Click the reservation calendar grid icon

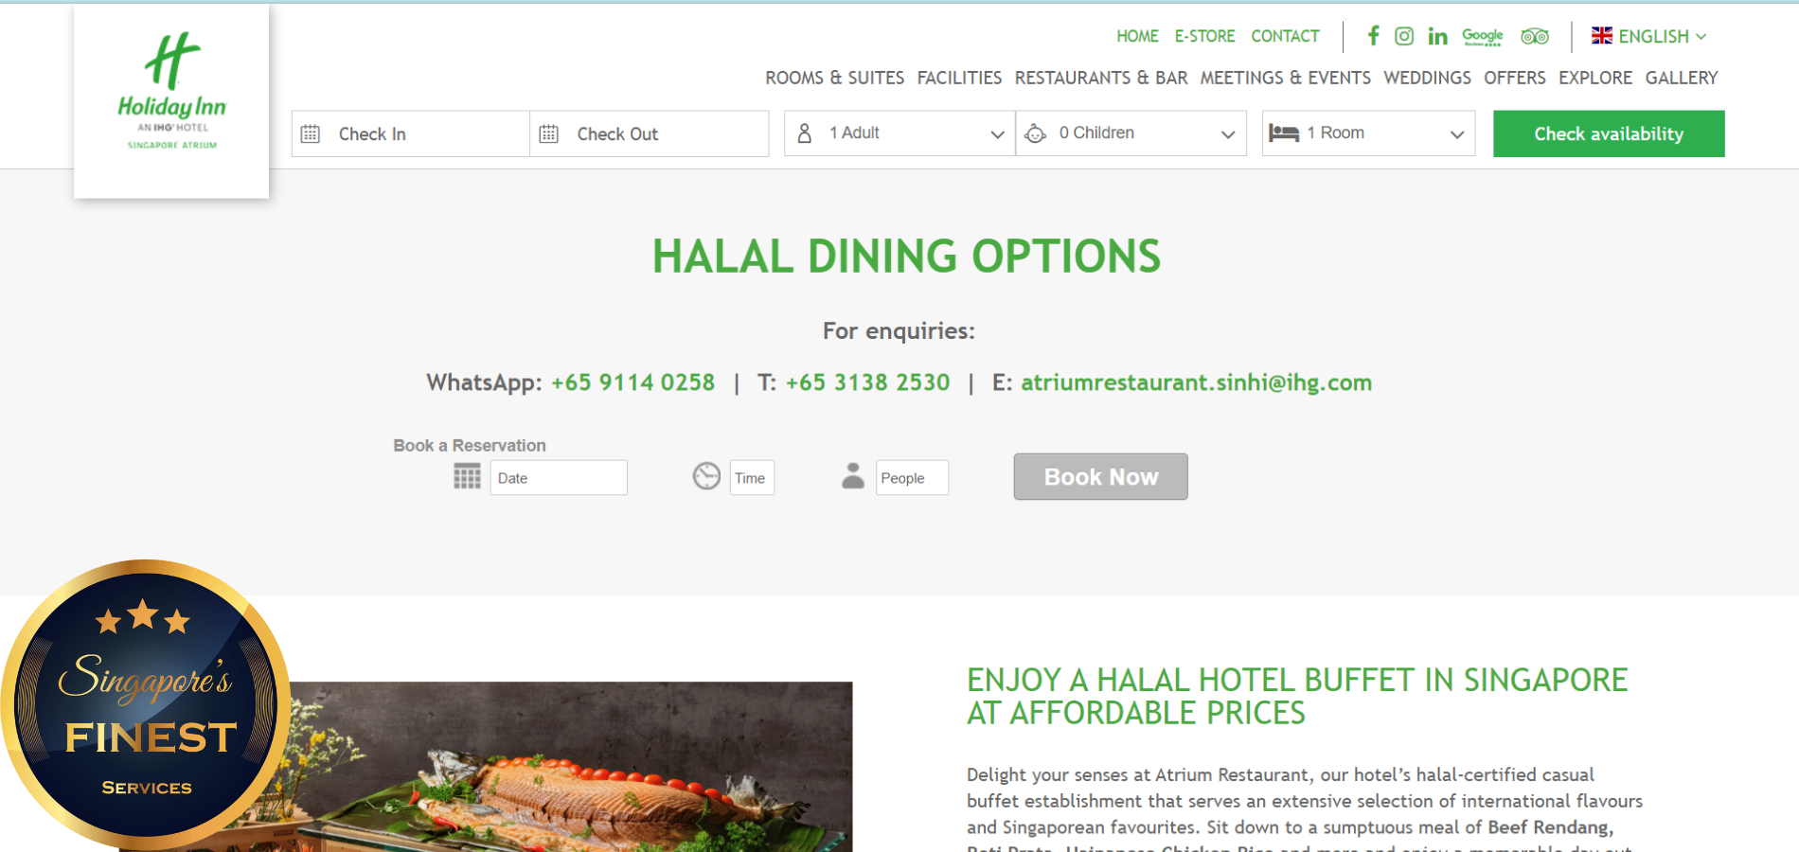pos(467,476)
